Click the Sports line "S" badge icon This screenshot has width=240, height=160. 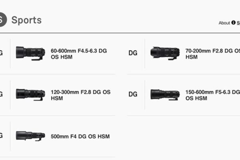(2, 19)
